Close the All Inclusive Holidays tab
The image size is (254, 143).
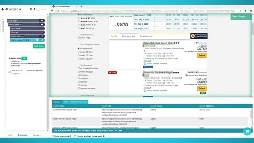(77, 6)
